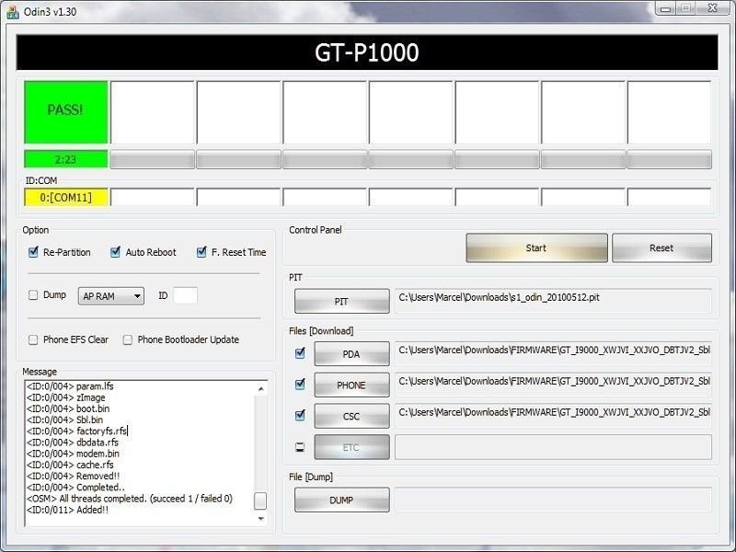Click the File Dump path field
This screenshot has width=736, height=552.
coord(553,500)
